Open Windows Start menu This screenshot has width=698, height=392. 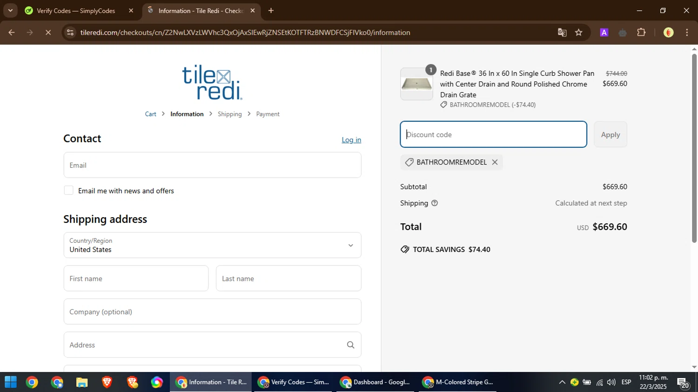(10, 382)
